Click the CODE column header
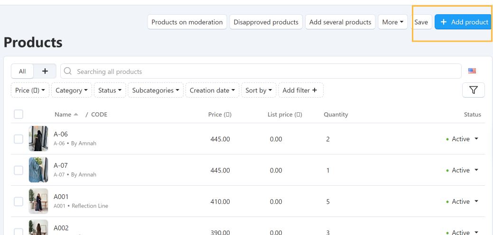Screen dimensions: 493x235 coord(99,115)
